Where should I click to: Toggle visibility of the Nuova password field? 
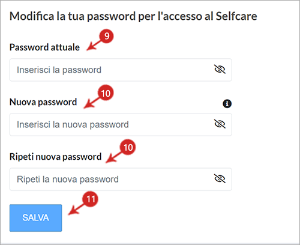point(220,124)
